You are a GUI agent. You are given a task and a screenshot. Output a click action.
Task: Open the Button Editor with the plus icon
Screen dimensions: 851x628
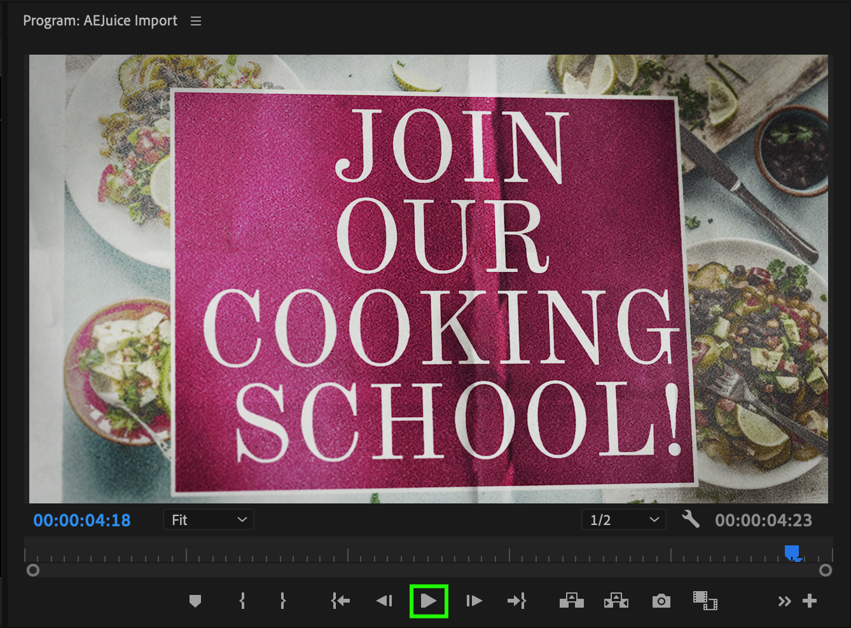tap(810, 601)
